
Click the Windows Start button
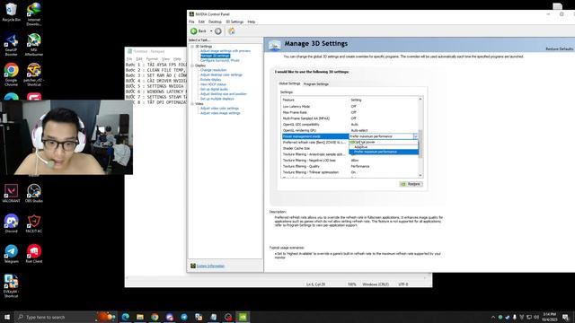[x=7, y=317]
